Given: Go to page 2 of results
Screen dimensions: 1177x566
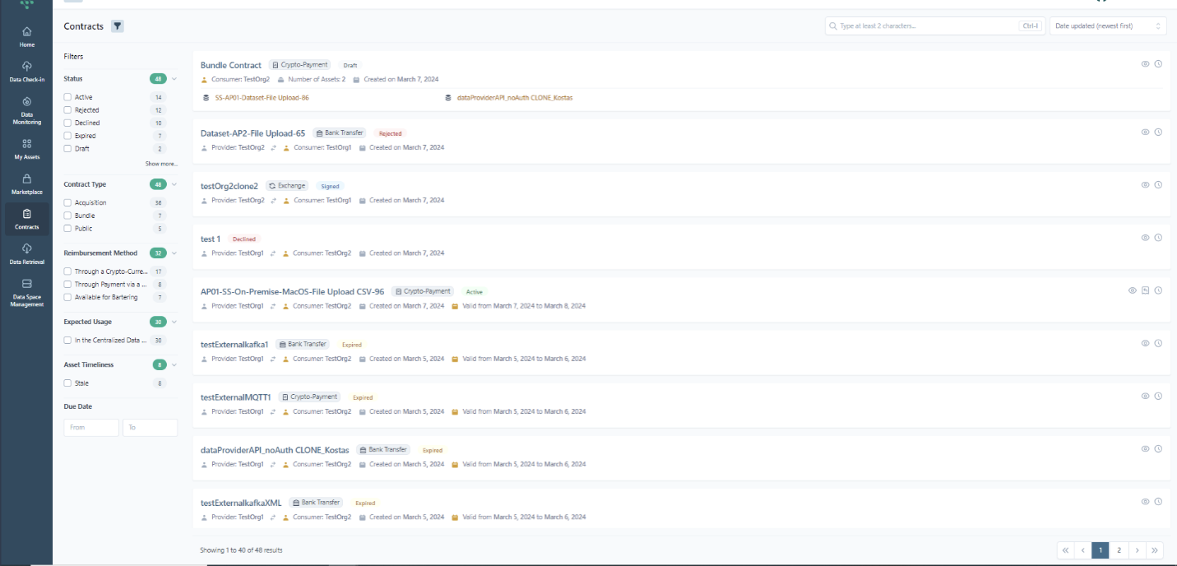Looking at the screenshot, I should [x=1119, y=550].
